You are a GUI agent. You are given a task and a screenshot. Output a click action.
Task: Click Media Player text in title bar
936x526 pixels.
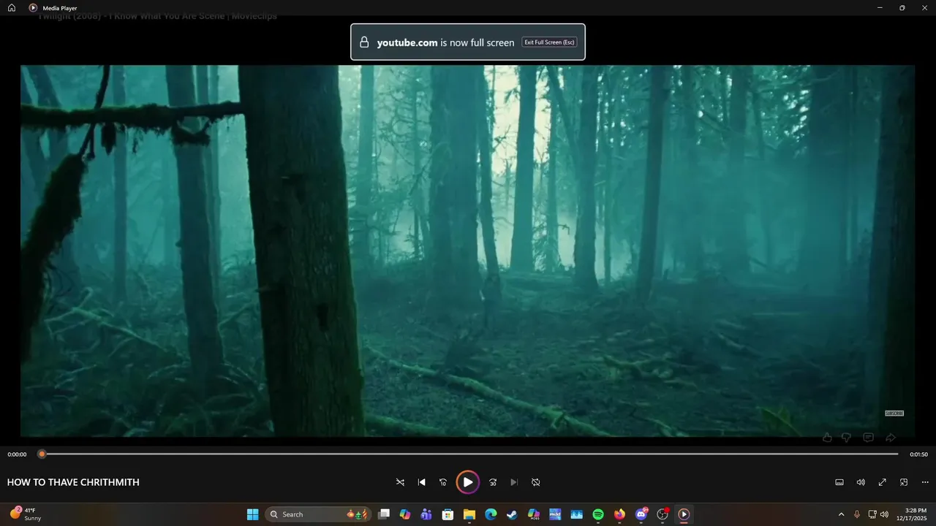point(60,8)
